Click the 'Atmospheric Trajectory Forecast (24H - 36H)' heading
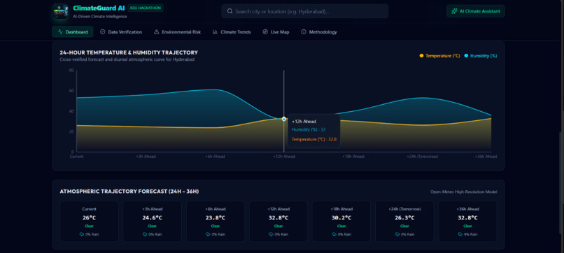 point(129,191)
